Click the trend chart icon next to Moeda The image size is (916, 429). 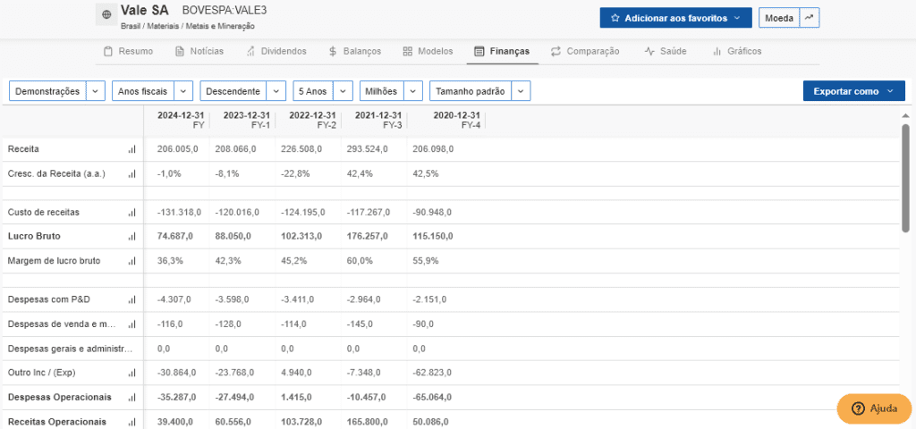[809, 18]
